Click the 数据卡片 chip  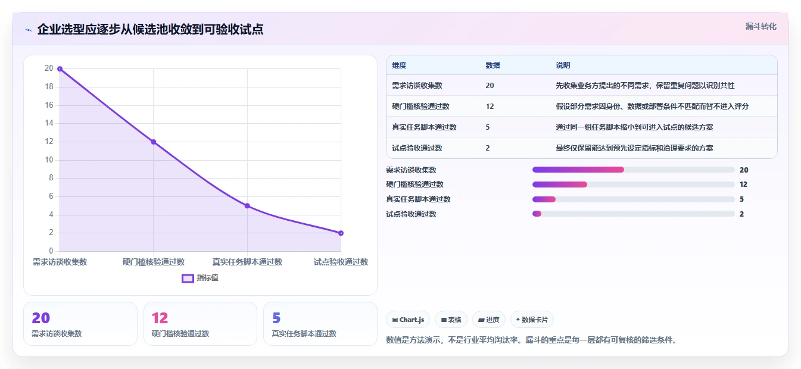532,320
